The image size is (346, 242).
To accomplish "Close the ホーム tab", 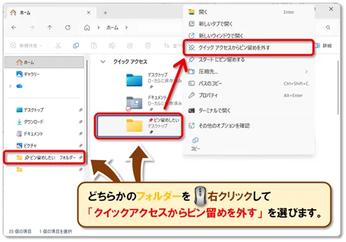I will coord(88,13).
